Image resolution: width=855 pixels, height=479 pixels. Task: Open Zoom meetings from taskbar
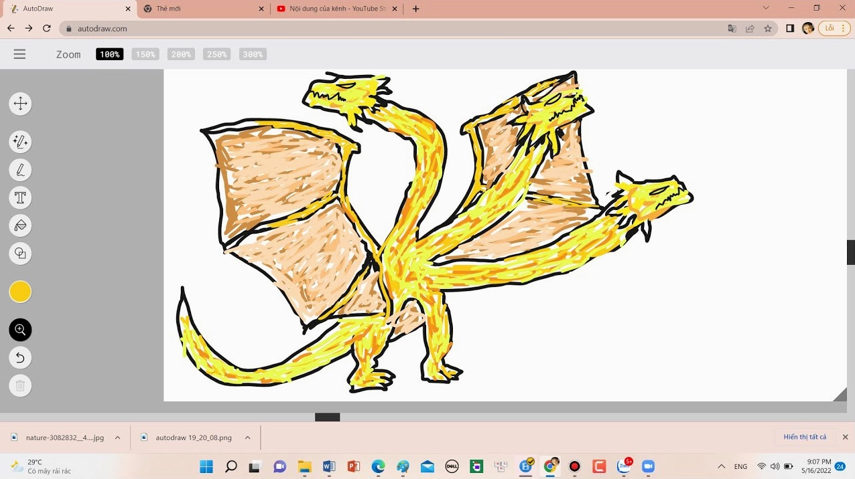pos(648,466)
